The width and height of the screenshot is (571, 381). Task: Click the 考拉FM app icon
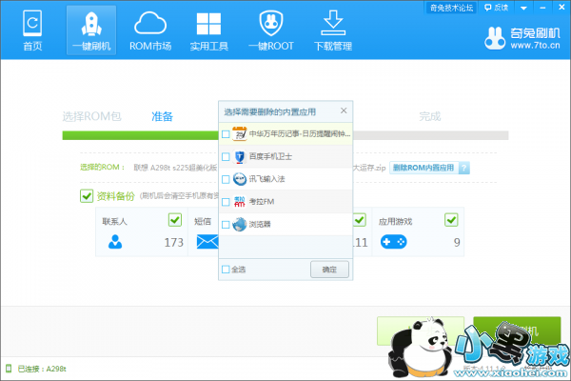click(x=239, y=202)
